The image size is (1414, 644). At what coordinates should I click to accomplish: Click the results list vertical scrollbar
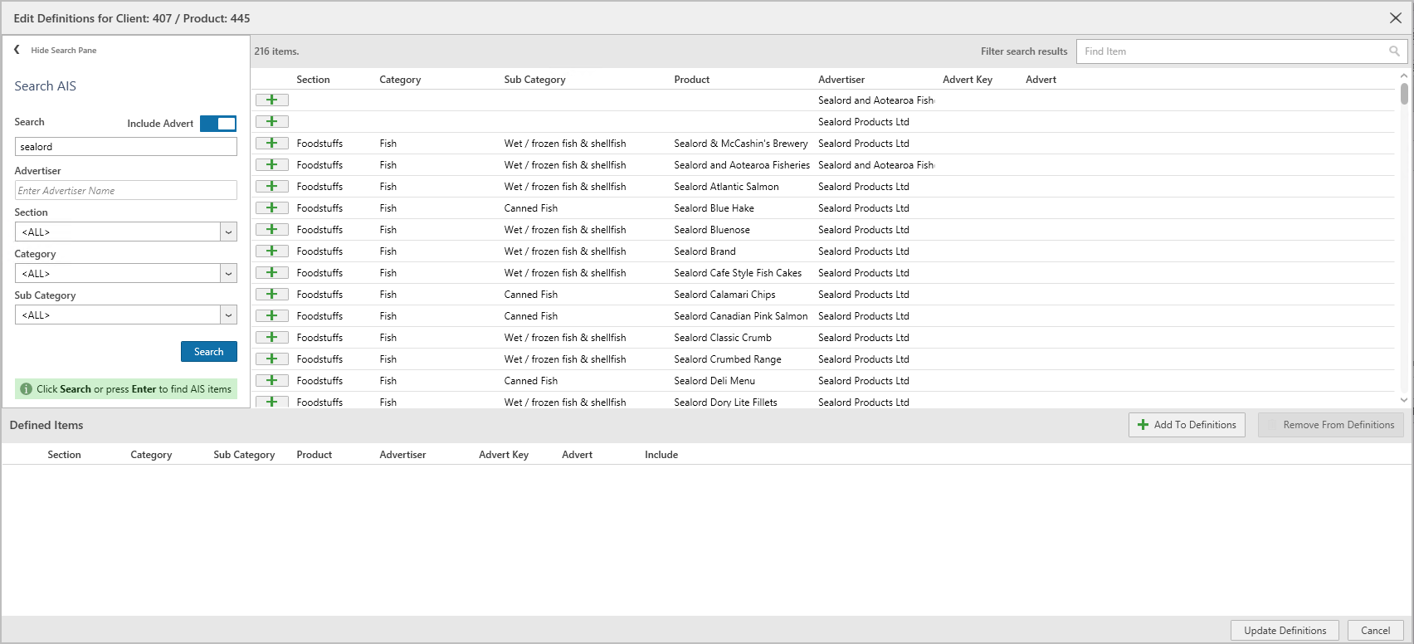1404,93
